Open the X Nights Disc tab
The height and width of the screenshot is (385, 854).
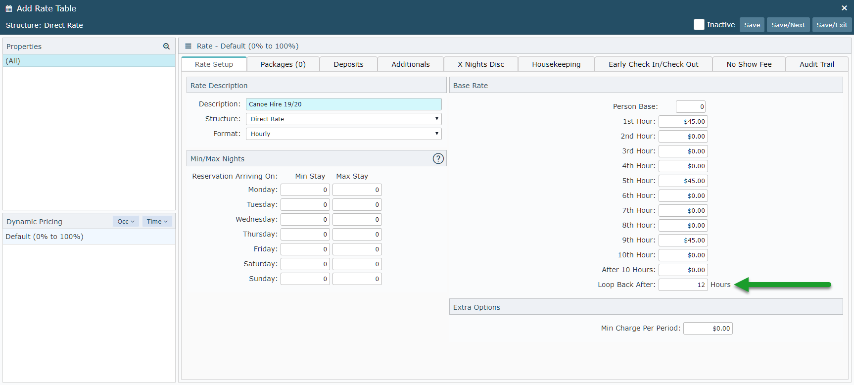click(481, 64)
